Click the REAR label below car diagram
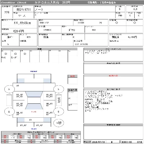 (x=34, y=129)
